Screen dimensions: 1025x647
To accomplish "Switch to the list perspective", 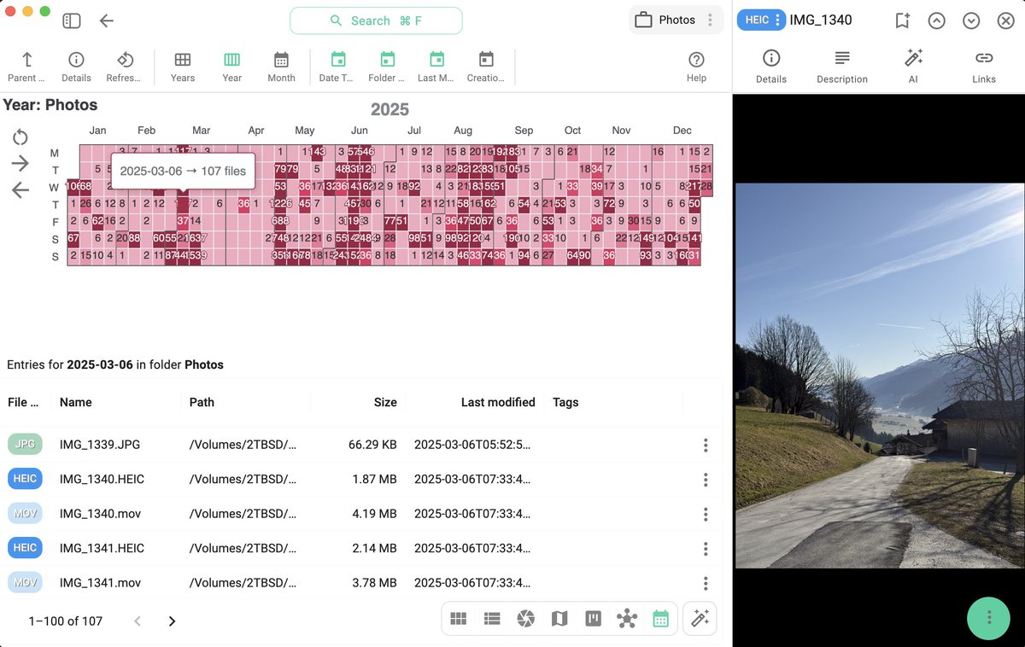I will point(492,619).
